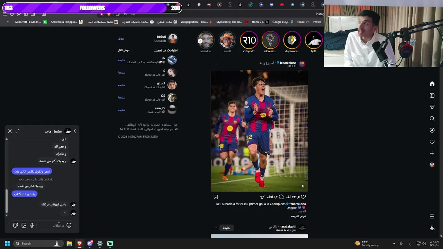
Task: Follow suggested account OS
Action: coord(121,98)
